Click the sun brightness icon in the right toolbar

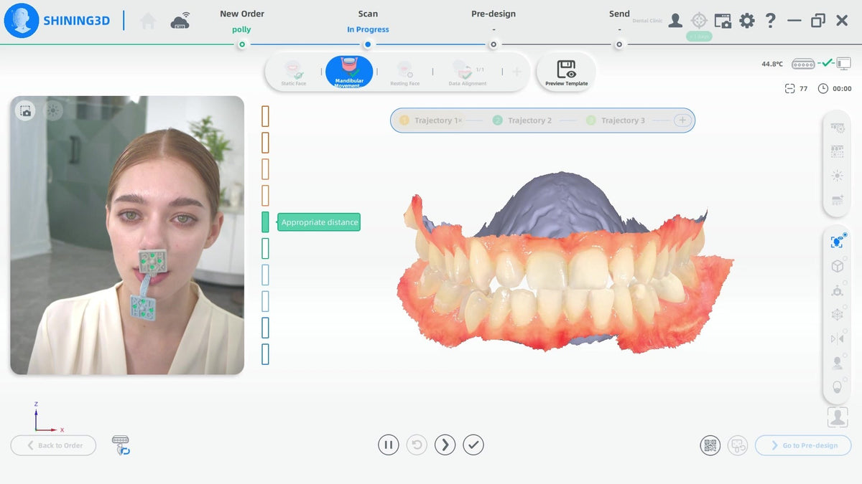pyautogui.click(x=837, y=176)
